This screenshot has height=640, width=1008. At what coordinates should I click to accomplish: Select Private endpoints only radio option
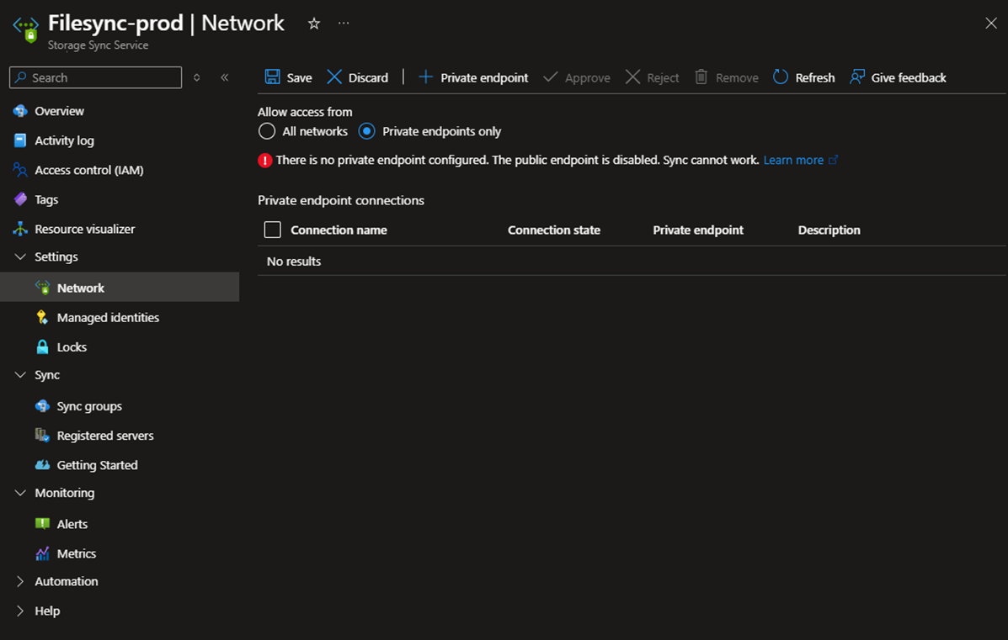click(367, 131)
